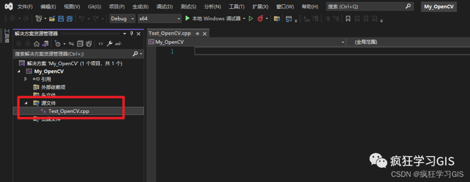This screenshot has width=470, height=182.
Task: Open the 分析(N) menu
Action: [212, 7]
